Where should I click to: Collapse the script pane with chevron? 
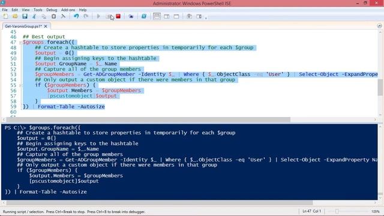[x=379, y=26]
